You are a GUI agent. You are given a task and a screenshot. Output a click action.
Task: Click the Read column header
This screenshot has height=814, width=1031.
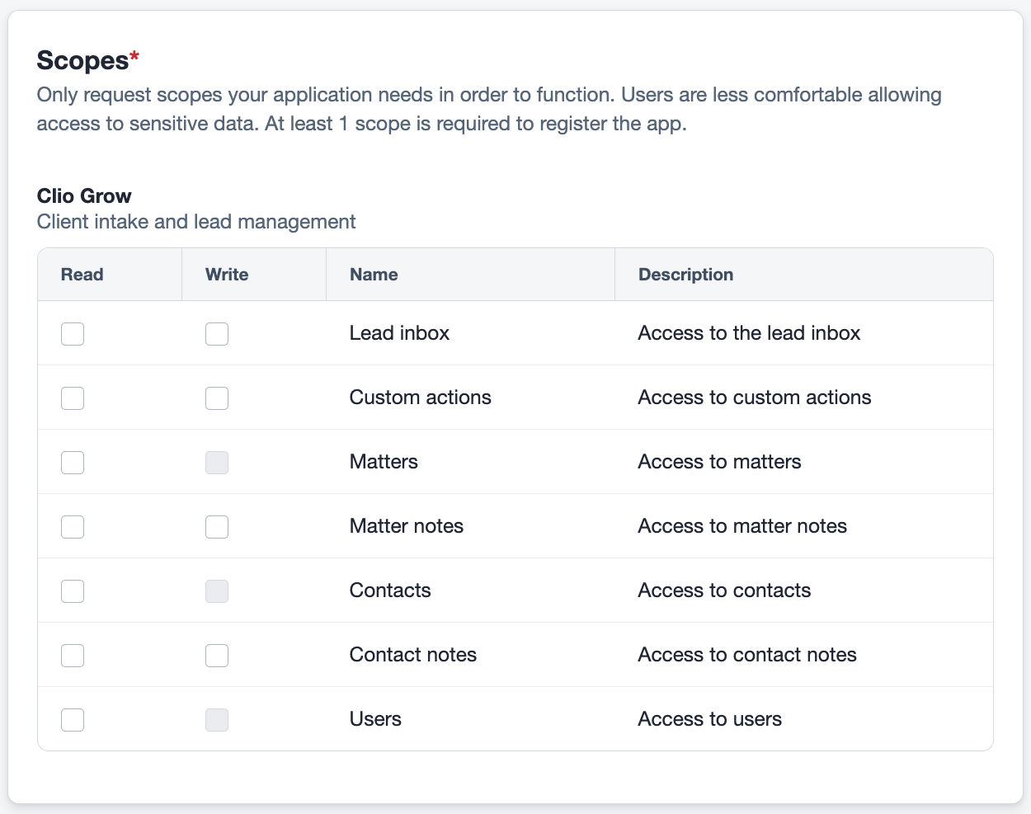82,274
